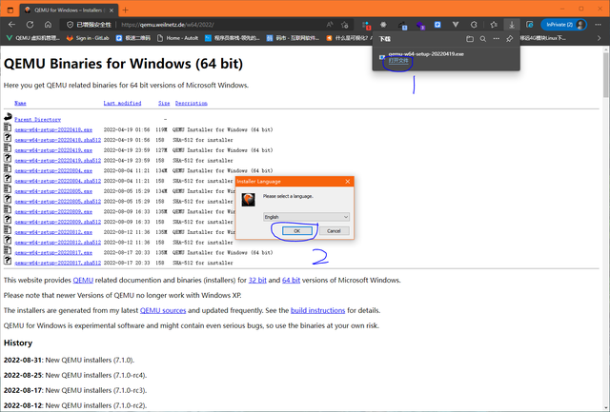Sort listing by Size column
The height and width of the screenshot is (412, 610).
[164, 103]
